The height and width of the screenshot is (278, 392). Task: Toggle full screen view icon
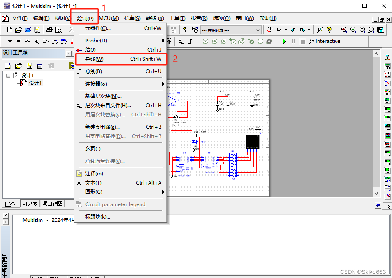[381, 30]
